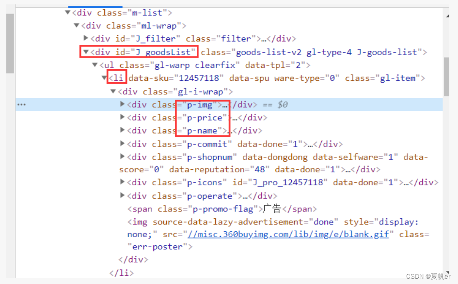This screenshot has width=458, height=284.
Task: Click the source-data-lazy-advertisement="done" attribute
Action: tap(245, 222)
